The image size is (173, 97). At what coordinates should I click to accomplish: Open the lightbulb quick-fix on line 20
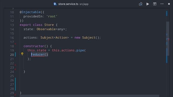tap(22, 54)
